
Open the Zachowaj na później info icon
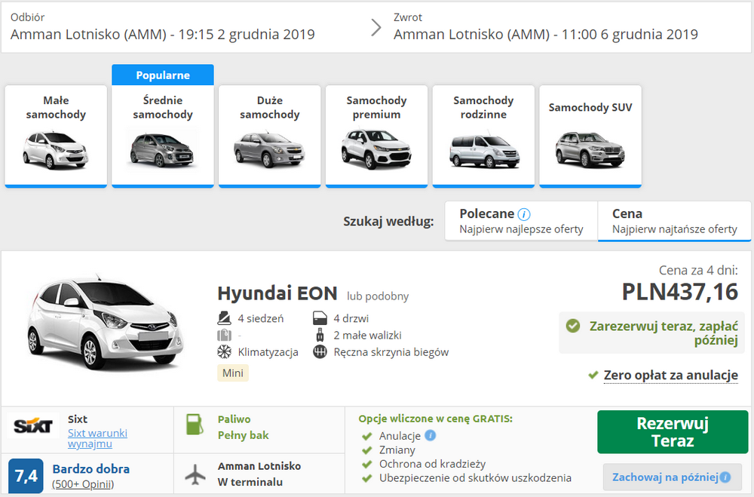click(x=725, y=477)
